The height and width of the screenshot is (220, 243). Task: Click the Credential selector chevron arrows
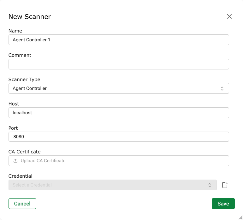[210, 185]
